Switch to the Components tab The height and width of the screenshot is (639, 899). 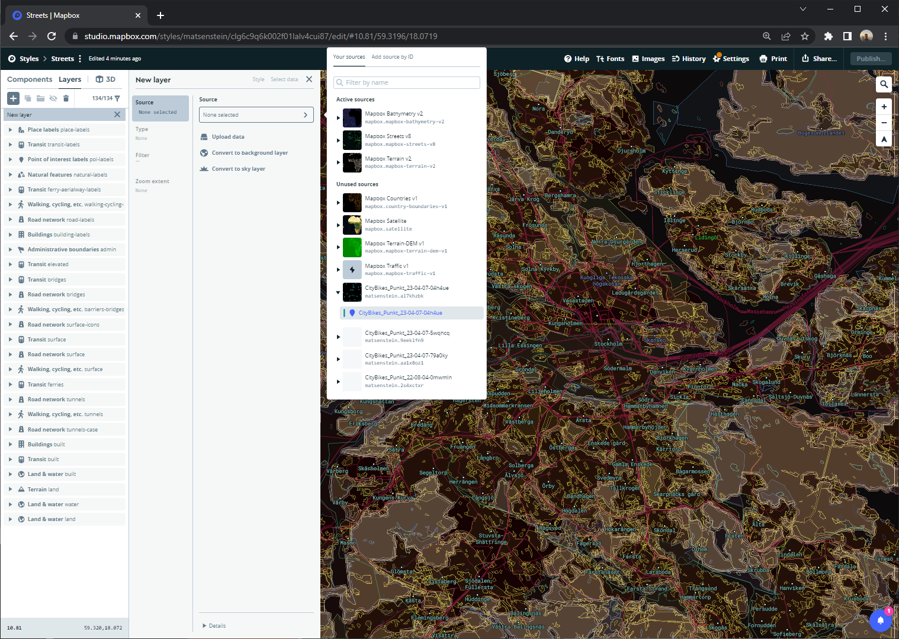pos(30,79)
